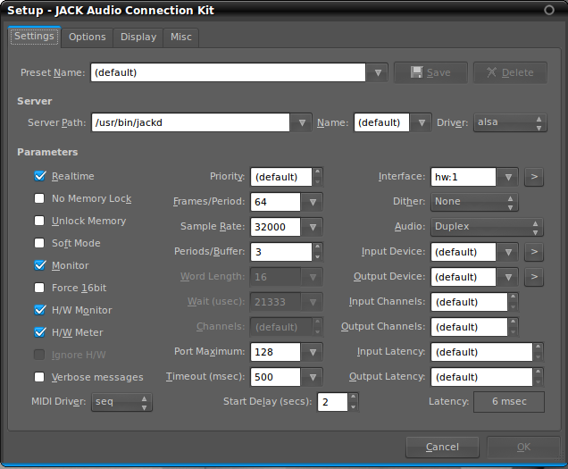Uncheck the H/W Meter checkbox
This screenshot has width=568, height=469.
[39, 332]
